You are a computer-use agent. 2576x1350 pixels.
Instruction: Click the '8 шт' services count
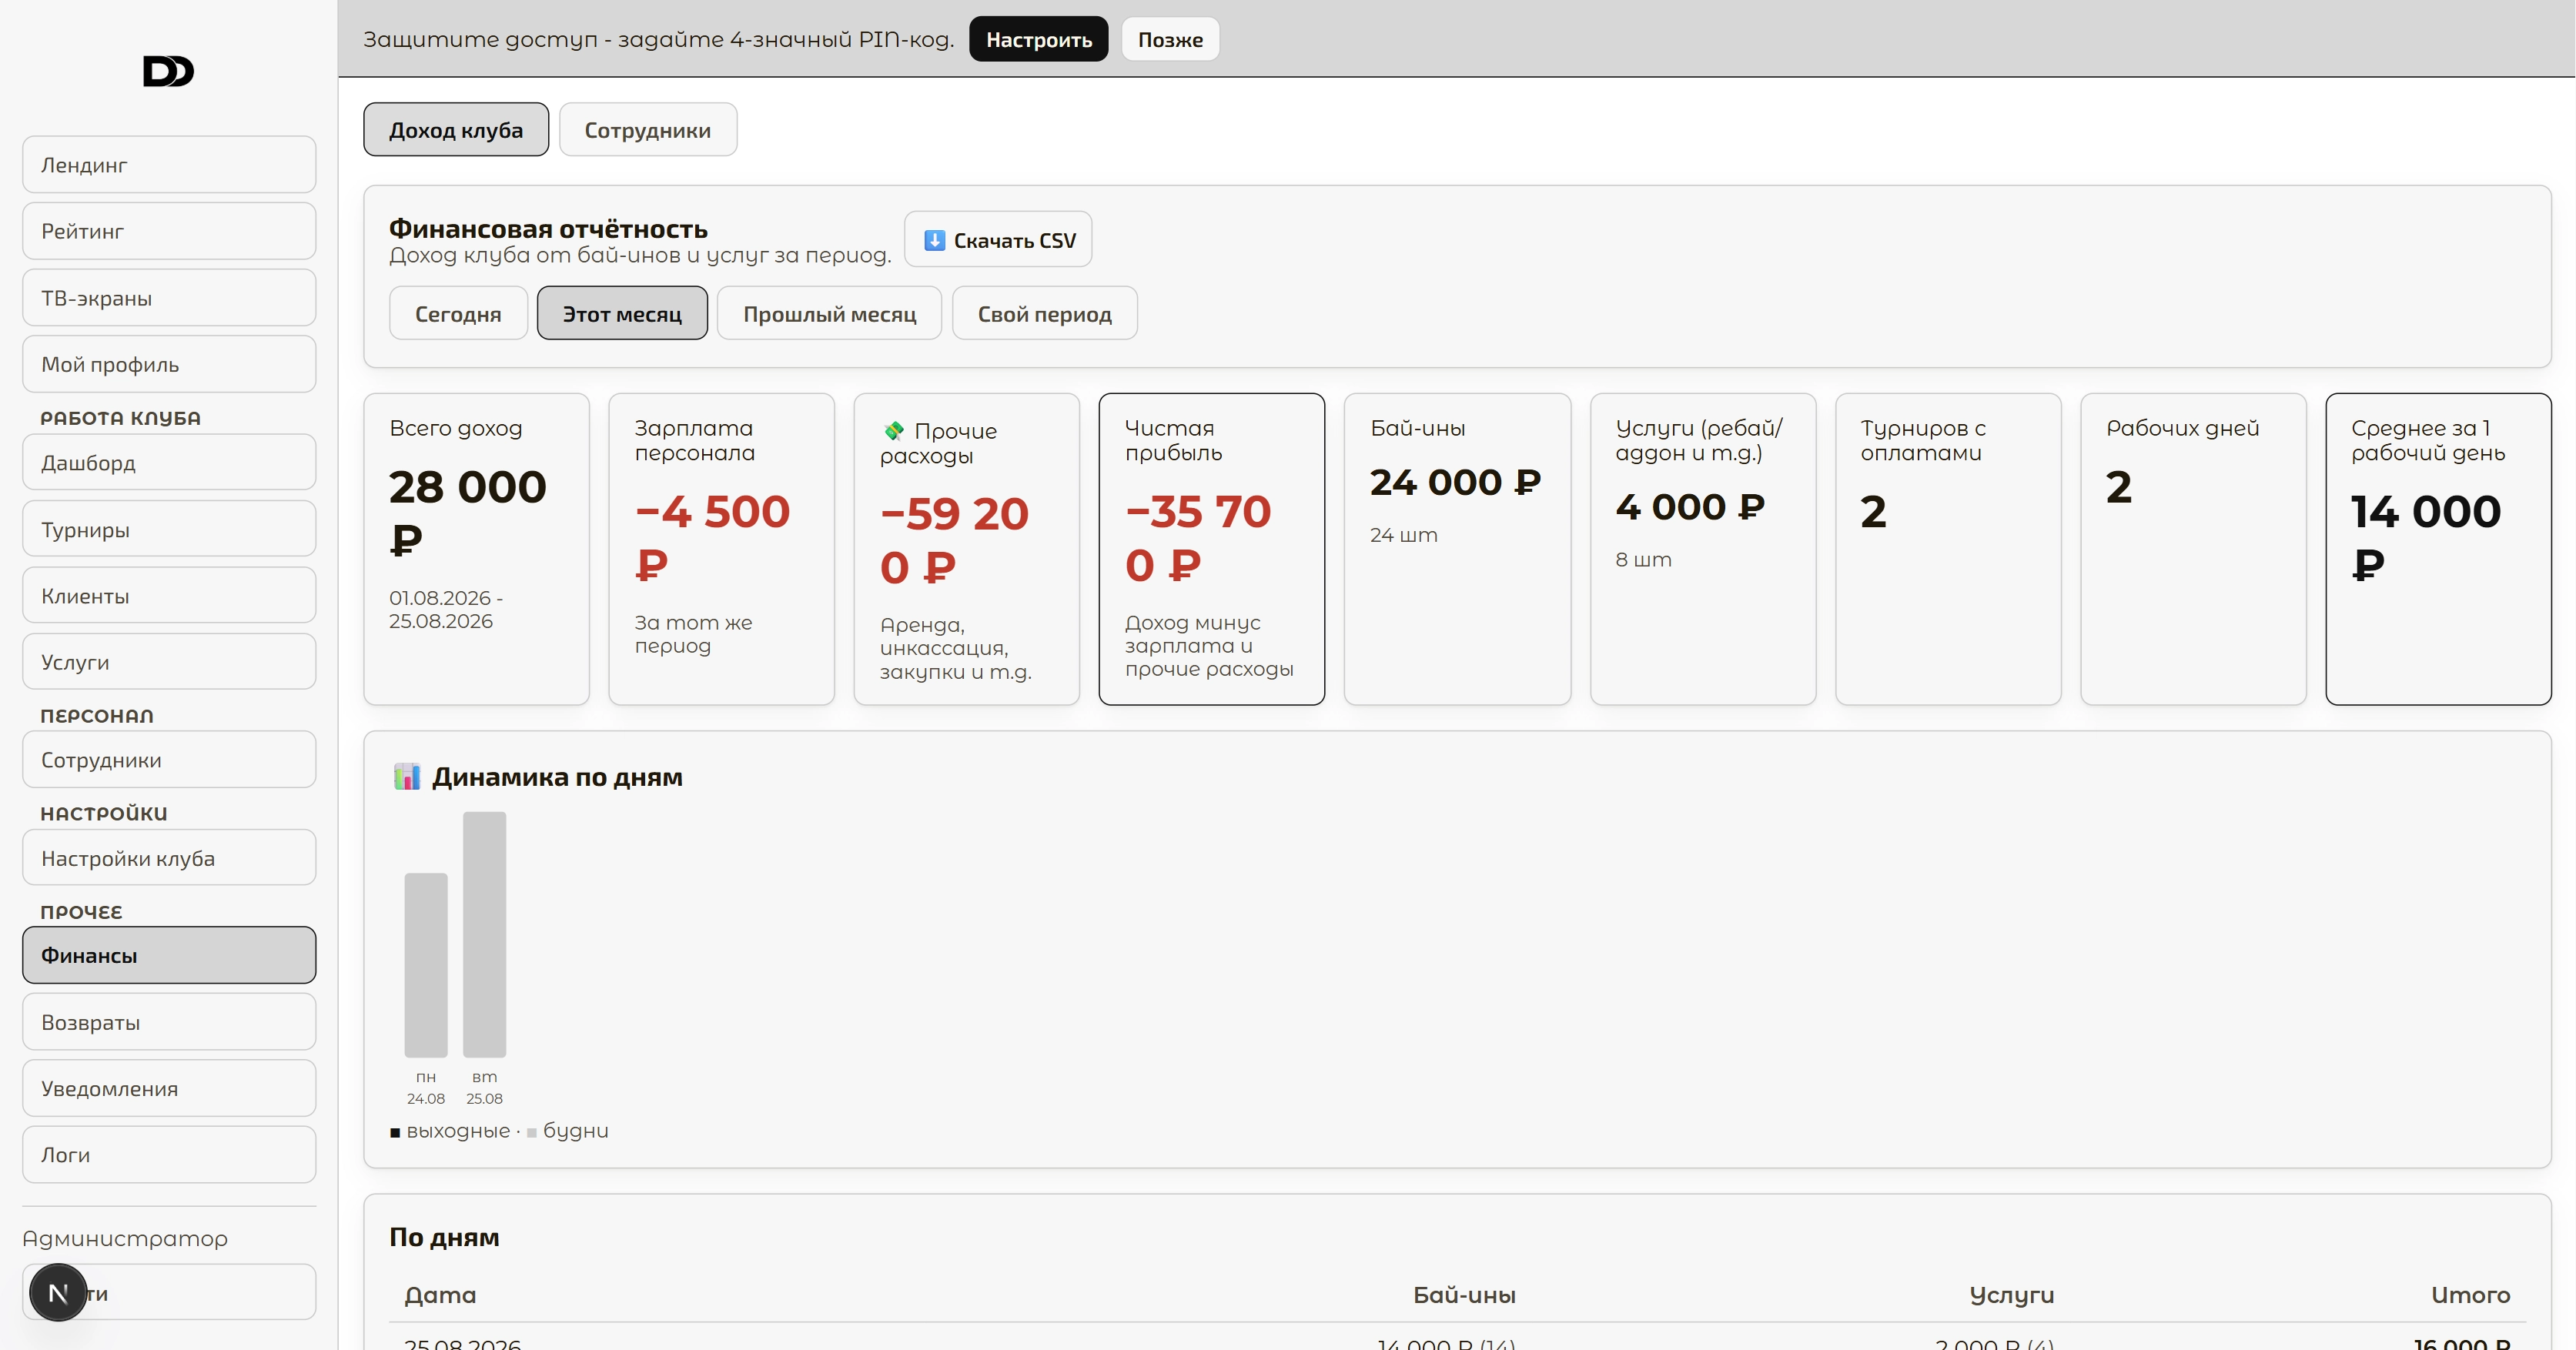tap(1643, 560)
